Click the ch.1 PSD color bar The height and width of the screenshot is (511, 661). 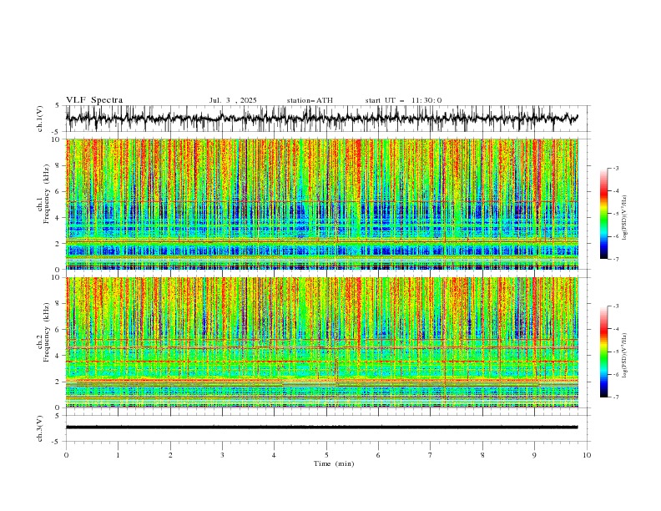click(603, 214)
